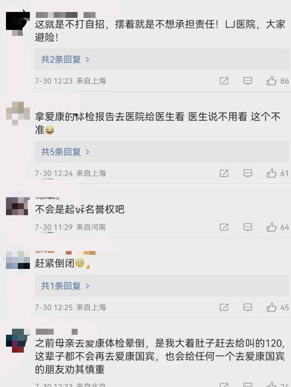The height and width of the screenshot is (387, 291).
Task: Reply to the 12:25 Shanghai comment
Action: 248,307
